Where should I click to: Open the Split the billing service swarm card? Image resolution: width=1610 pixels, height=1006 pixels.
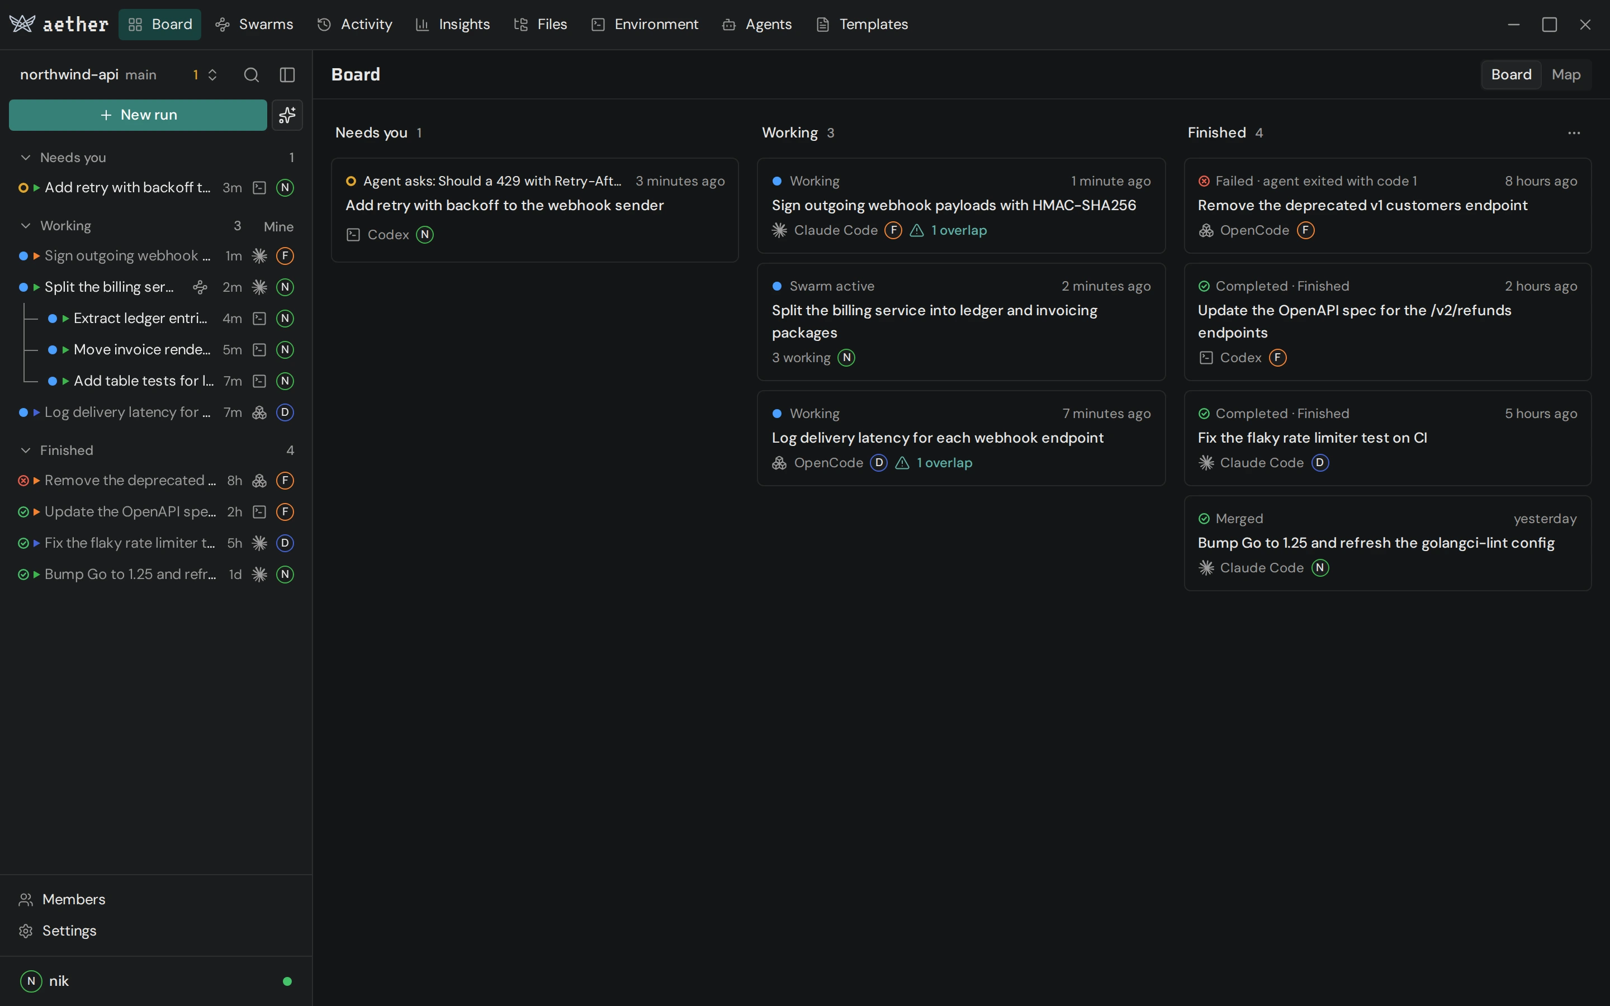tap(960, 322)
